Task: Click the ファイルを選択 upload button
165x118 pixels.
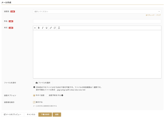Action: coord(43,83)
